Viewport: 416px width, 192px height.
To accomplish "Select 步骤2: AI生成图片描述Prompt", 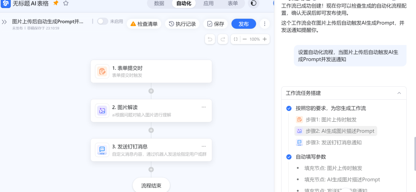I will 335,131.
